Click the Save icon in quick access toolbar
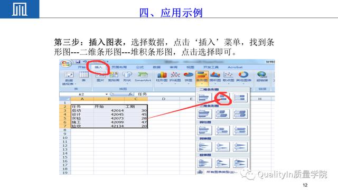Screen dimensions: 338x190 [78, 62]
